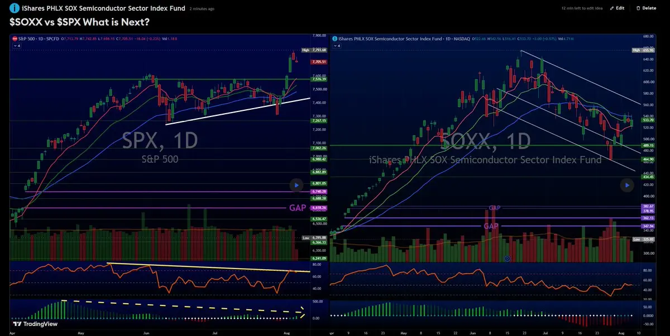The height and width of the screenshot is (336, 670).
Task: Click the Delete button
Action: tap(647, 8)
